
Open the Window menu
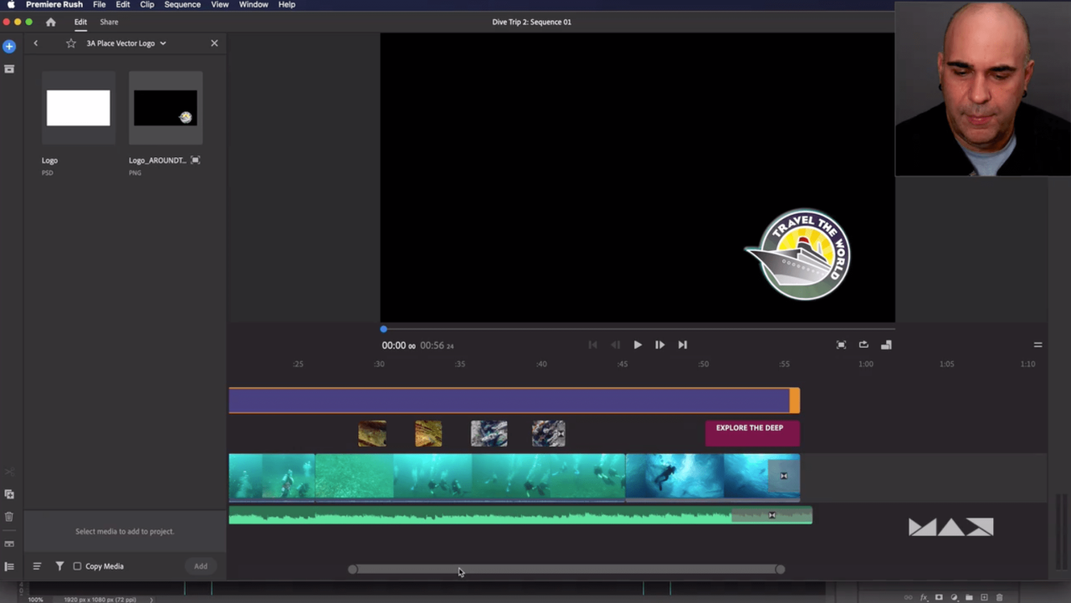pyautogui.click(x=254, y=4)
